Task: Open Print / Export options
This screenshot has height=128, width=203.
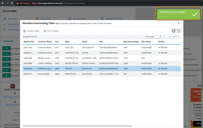Action: pyautogui.click(x=51, y=31)
